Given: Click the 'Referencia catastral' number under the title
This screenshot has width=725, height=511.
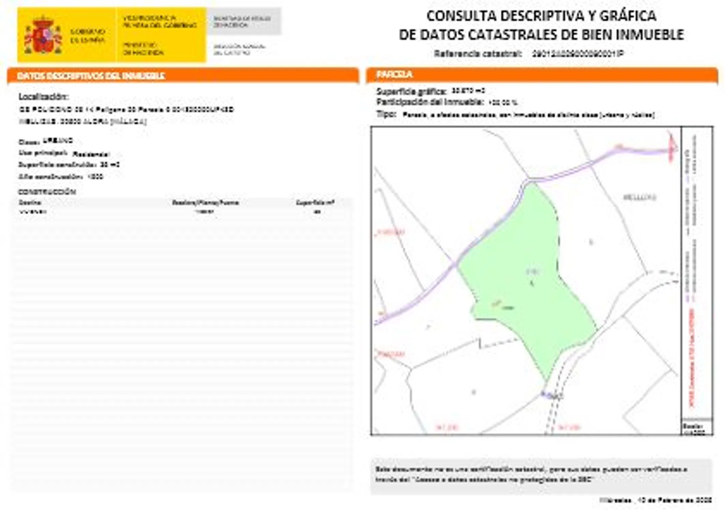Looking at the screenshot, I should click(x=578, y=54).
